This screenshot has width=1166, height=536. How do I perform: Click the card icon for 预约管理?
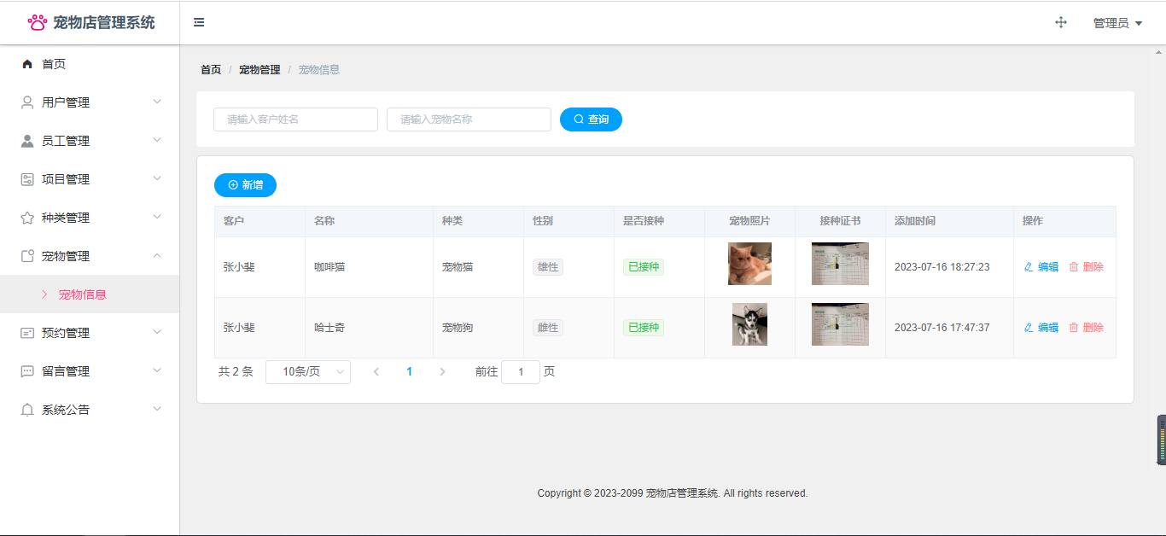[x=27, y=333]
